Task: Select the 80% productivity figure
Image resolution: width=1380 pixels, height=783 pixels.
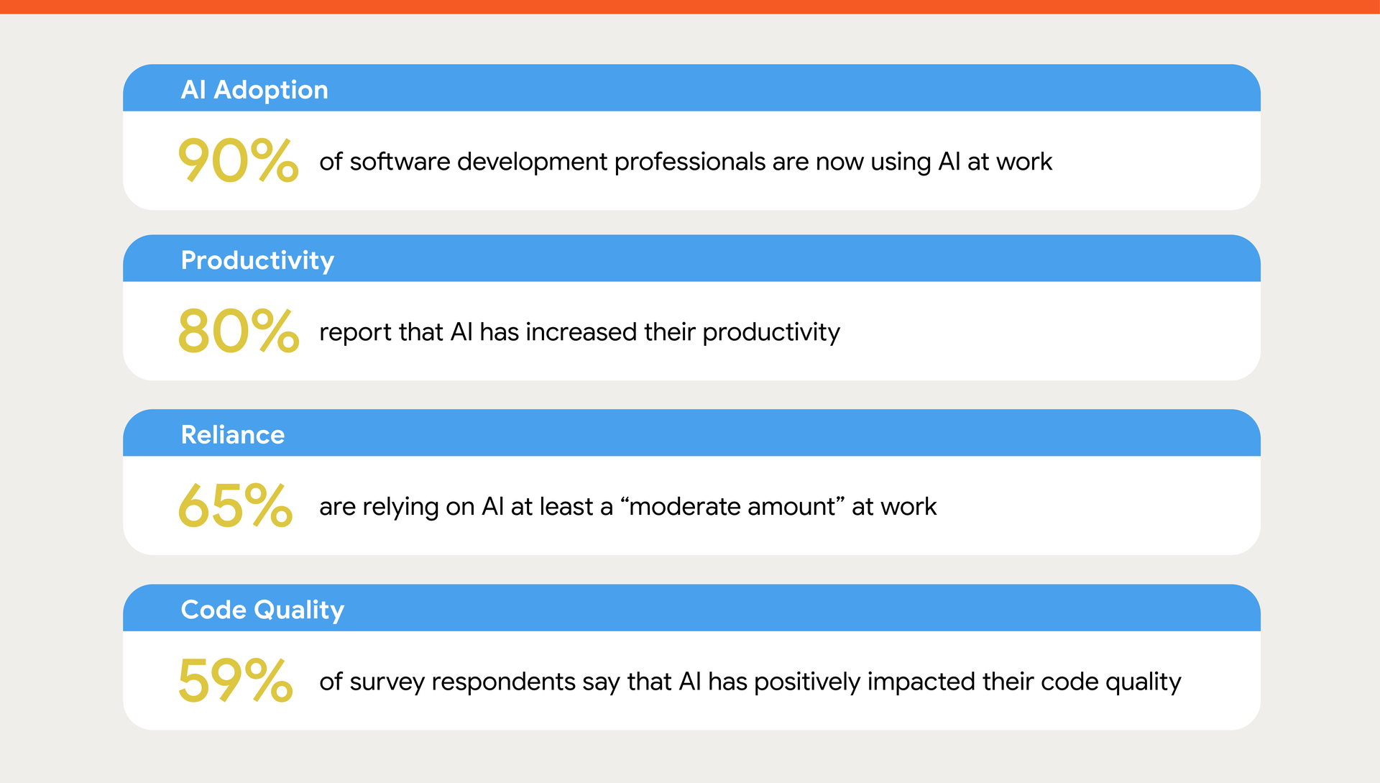Action: tap(238, 331)
